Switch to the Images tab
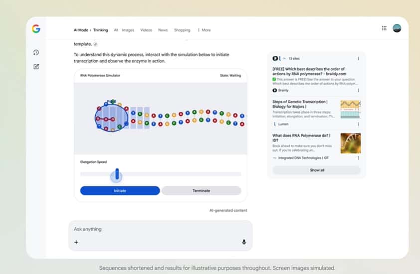The height and width of the screenshot is (274, 420). 128,30
